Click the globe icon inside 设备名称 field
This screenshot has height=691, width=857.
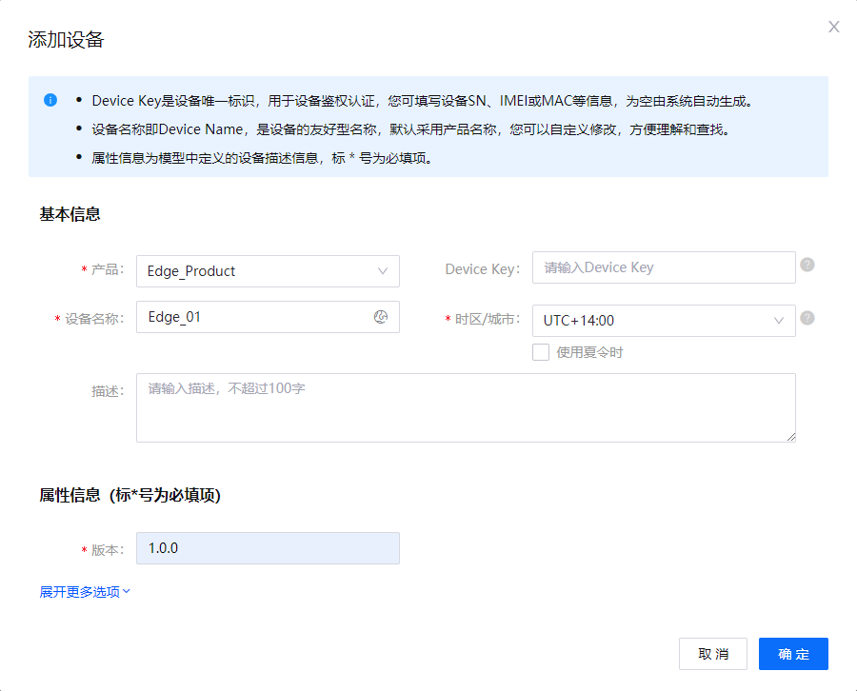381,317
